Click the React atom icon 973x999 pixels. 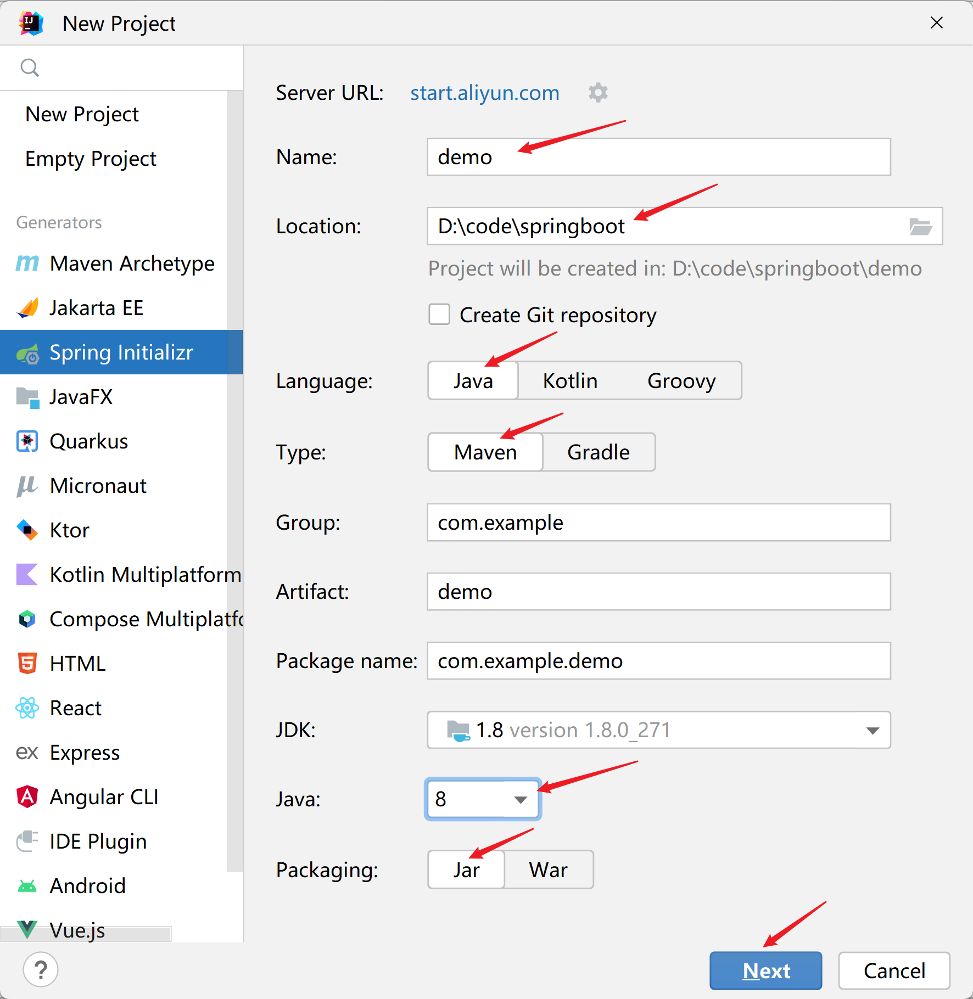click(27, 708)
